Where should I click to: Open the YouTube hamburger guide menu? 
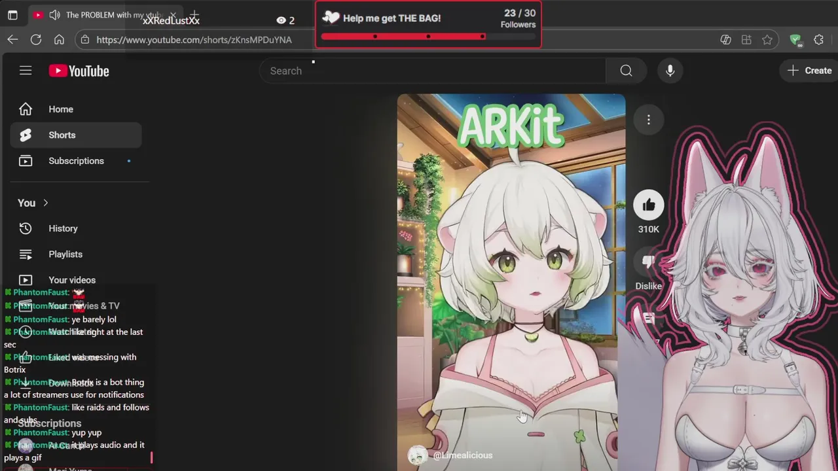point(26,71)
